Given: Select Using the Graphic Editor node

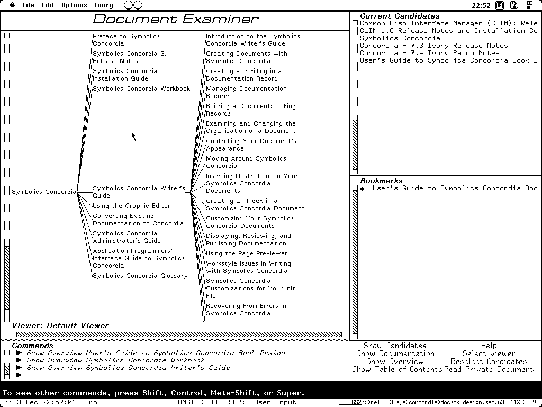Looking at the screenshot, I should coord(131,206).
